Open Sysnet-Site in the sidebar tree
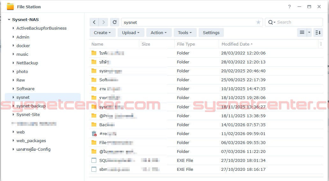Viewport: 329px width, 181px height. pos(28,114)
